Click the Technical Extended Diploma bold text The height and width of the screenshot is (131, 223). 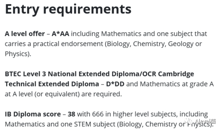52,84
